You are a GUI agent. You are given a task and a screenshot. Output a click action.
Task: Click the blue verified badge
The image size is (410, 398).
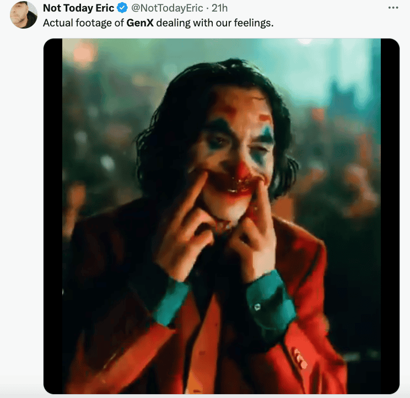(x=122, y=8)
